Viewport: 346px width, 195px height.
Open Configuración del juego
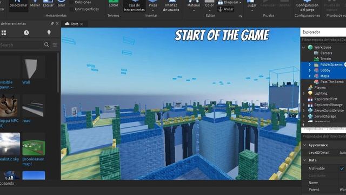(307, 6)
